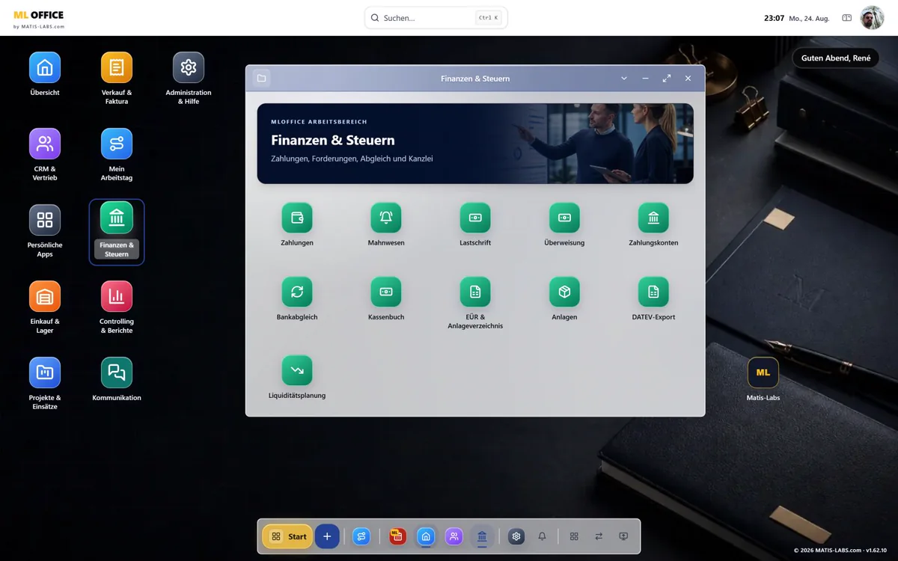
Task: Click the Start button in the dock
Action: [287, 536]
